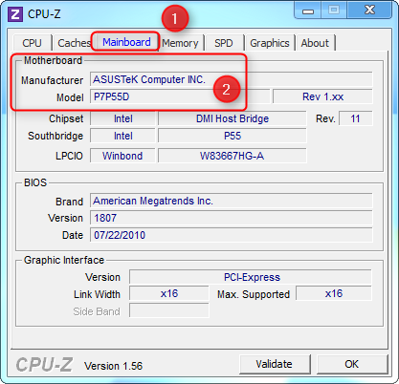
Task: Close the CPU-Z window
Action: pos(369,11)
